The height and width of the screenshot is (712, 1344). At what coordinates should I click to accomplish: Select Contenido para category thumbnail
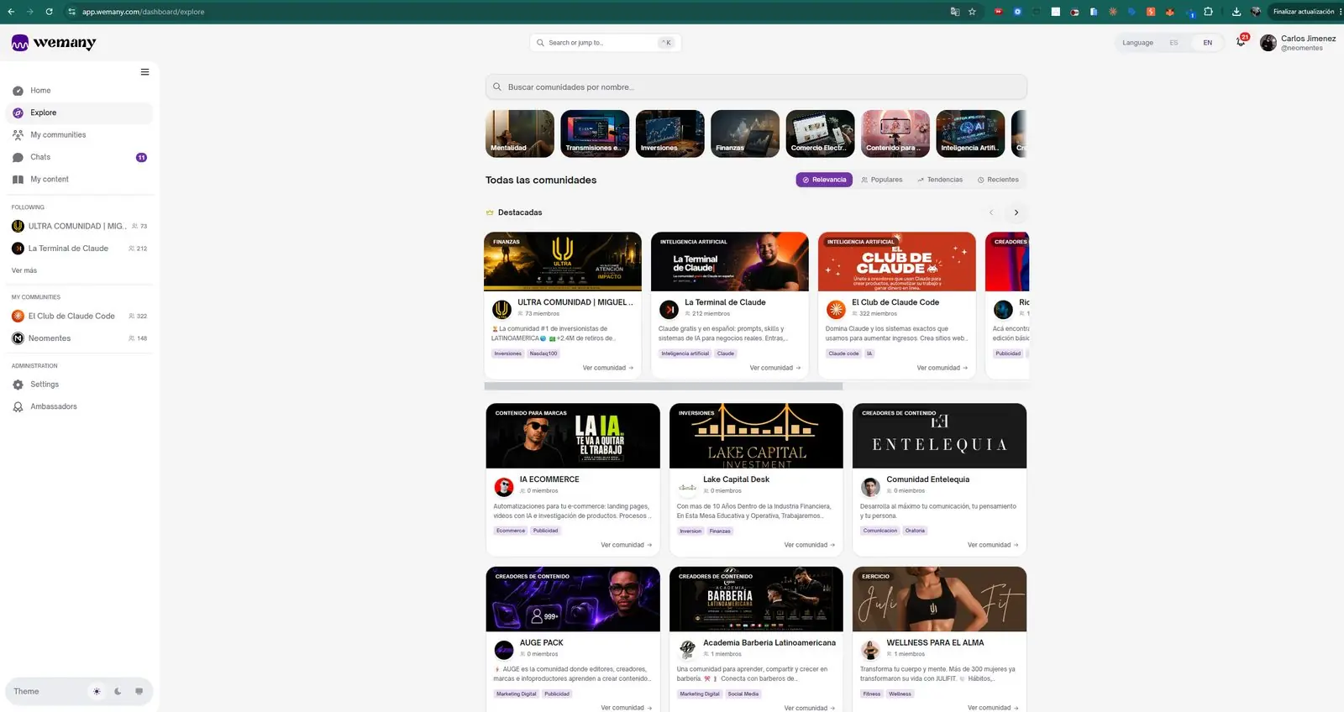tap(895, 133)
